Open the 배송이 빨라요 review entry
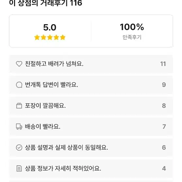Viewport: 182px width, 182px height. (x=91, y=127)
